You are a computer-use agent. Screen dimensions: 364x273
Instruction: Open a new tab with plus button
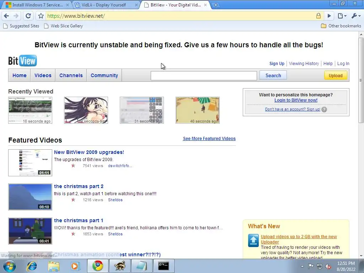click(216, 5)
